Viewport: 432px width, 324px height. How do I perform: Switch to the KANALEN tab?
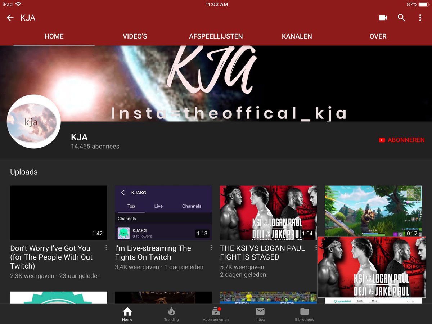(297, 36)
